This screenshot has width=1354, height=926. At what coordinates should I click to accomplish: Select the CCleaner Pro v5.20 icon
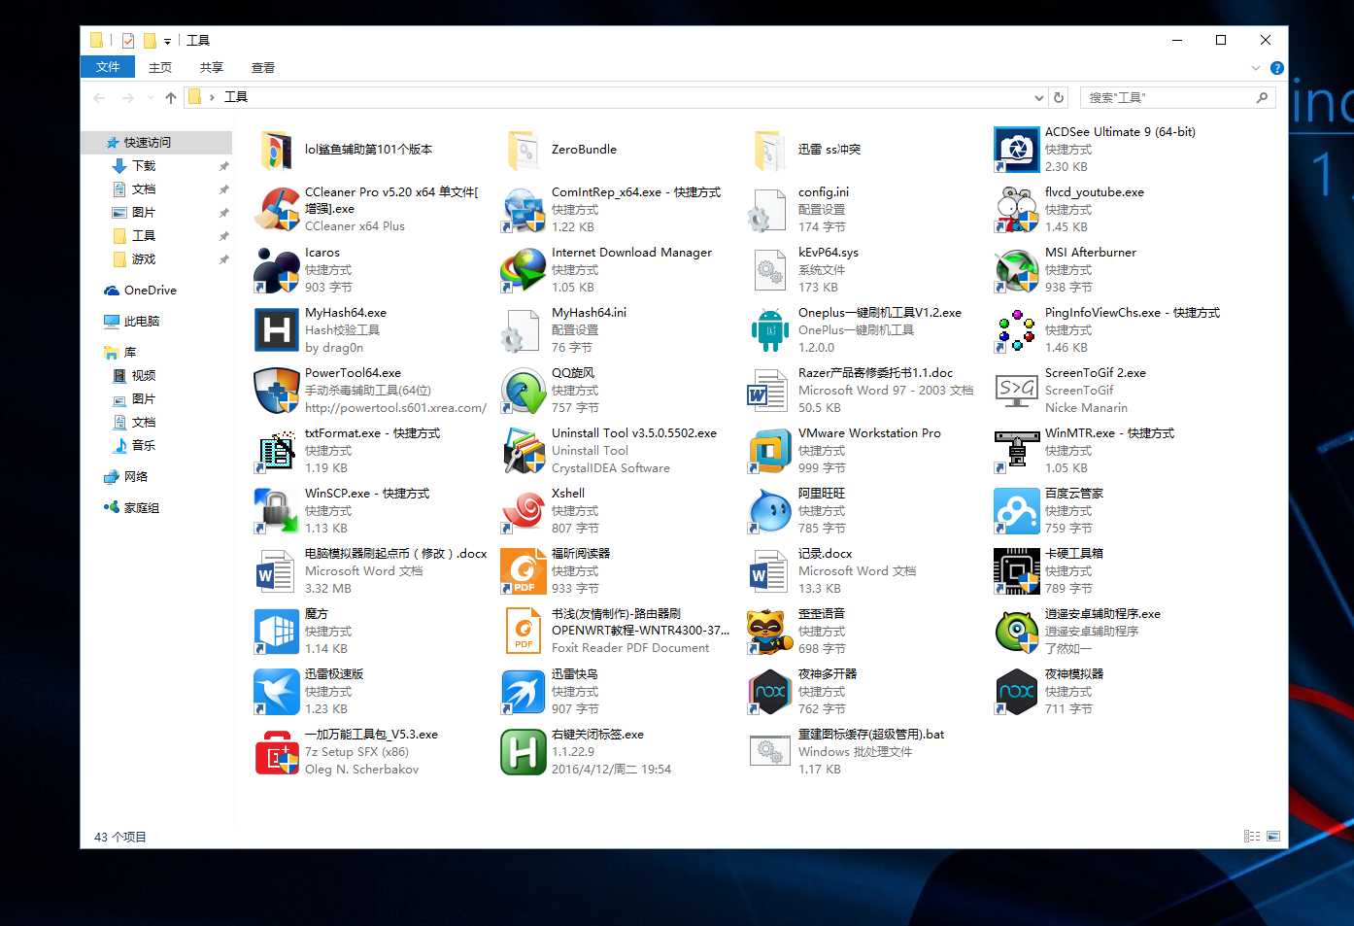coord(277,210)
